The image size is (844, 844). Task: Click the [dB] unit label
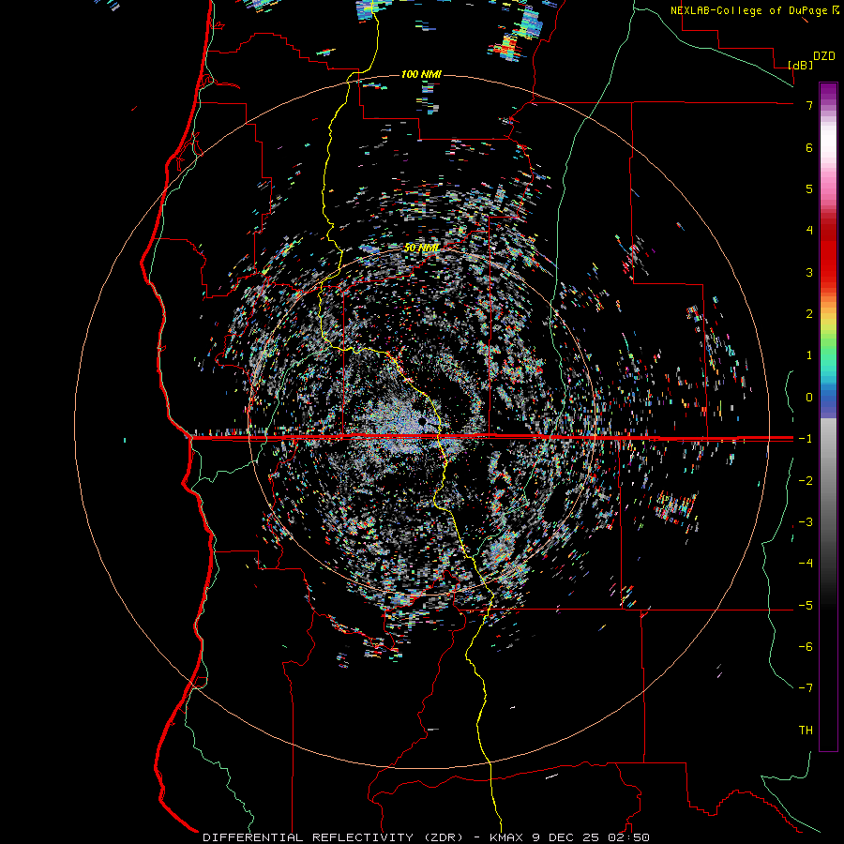coord(801,65)
